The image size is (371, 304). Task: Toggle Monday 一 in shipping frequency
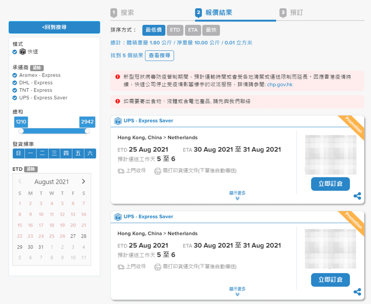pos(31,153)
